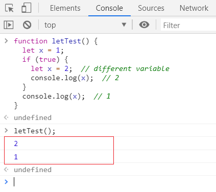Click the logged output value 1
Image resolution: width=216 pixels, height=192 pixels.
click(16, 157)
